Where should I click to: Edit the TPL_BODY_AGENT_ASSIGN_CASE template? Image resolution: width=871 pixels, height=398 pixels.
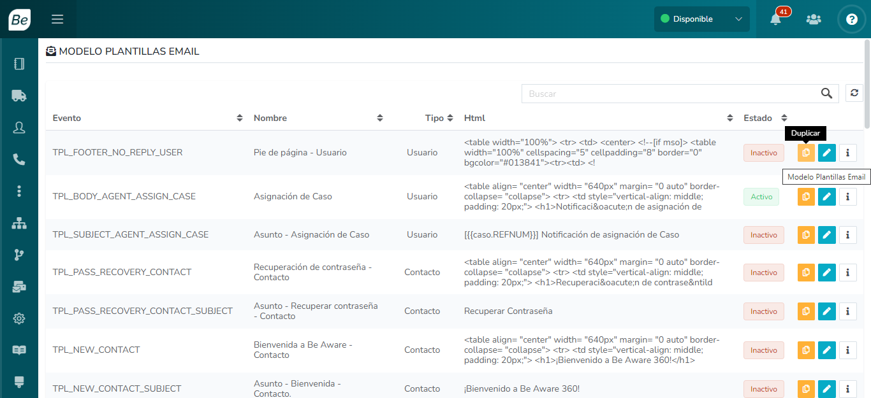[827, 197]
